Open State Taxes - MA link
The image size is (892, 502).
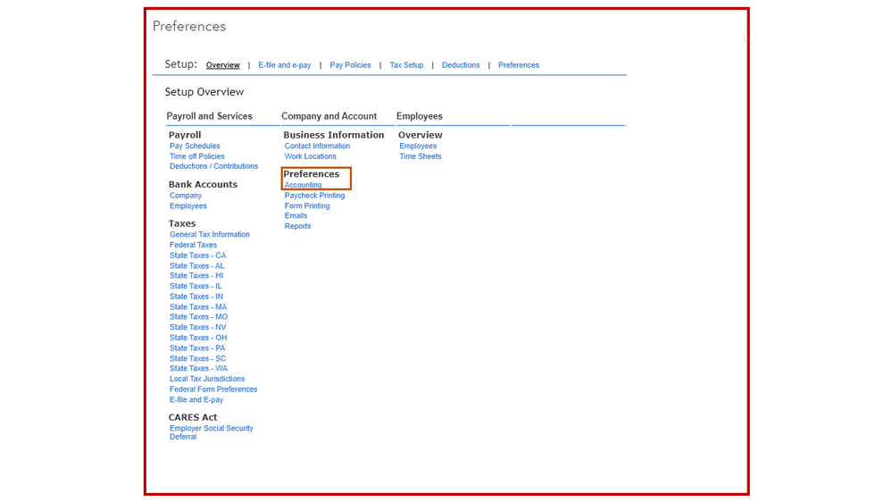pos(198,306)
